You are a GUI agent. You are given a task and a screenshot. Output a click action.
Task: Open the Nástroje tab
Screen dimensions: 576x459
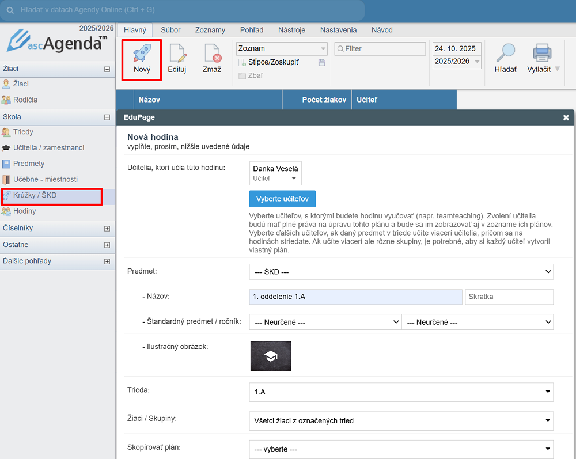pyautogui.click(x=291, y=30)
